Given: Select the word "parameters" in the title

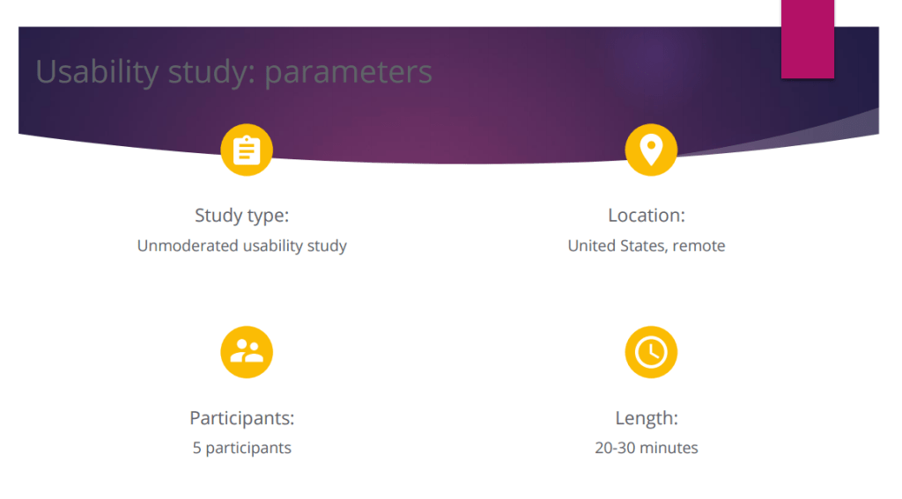Looking at the screenshot, I should pyautogui.click(x=348, y=72).
